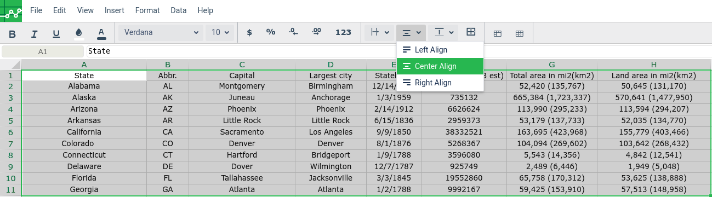Open the text color picker

[x=101, y=33]
